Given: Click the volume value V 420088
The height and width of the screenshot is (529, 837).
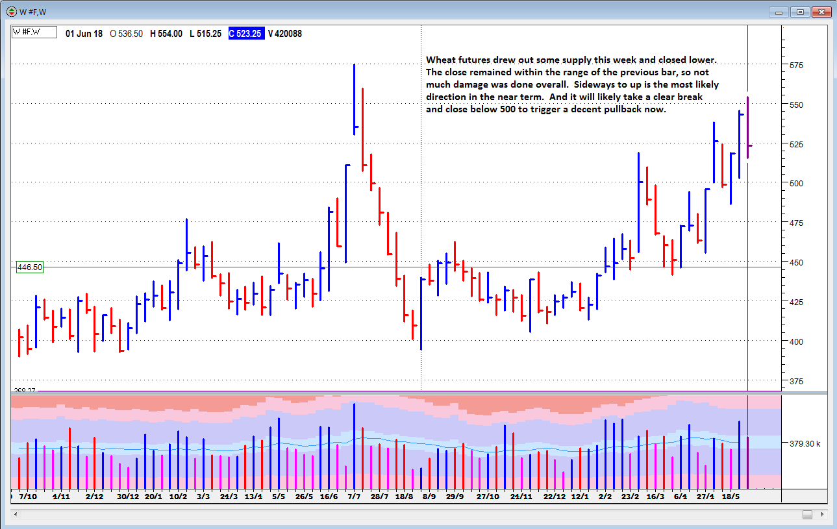Looking at the screenshot, I should point(285,33).
